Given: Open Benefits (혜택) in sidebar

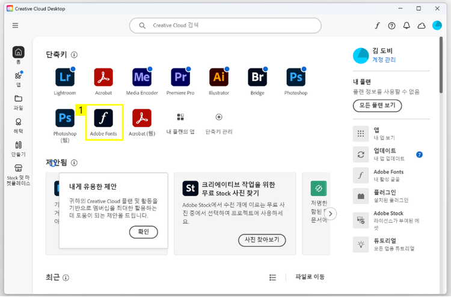Looking at the screenshot, I should coord(19,125).
